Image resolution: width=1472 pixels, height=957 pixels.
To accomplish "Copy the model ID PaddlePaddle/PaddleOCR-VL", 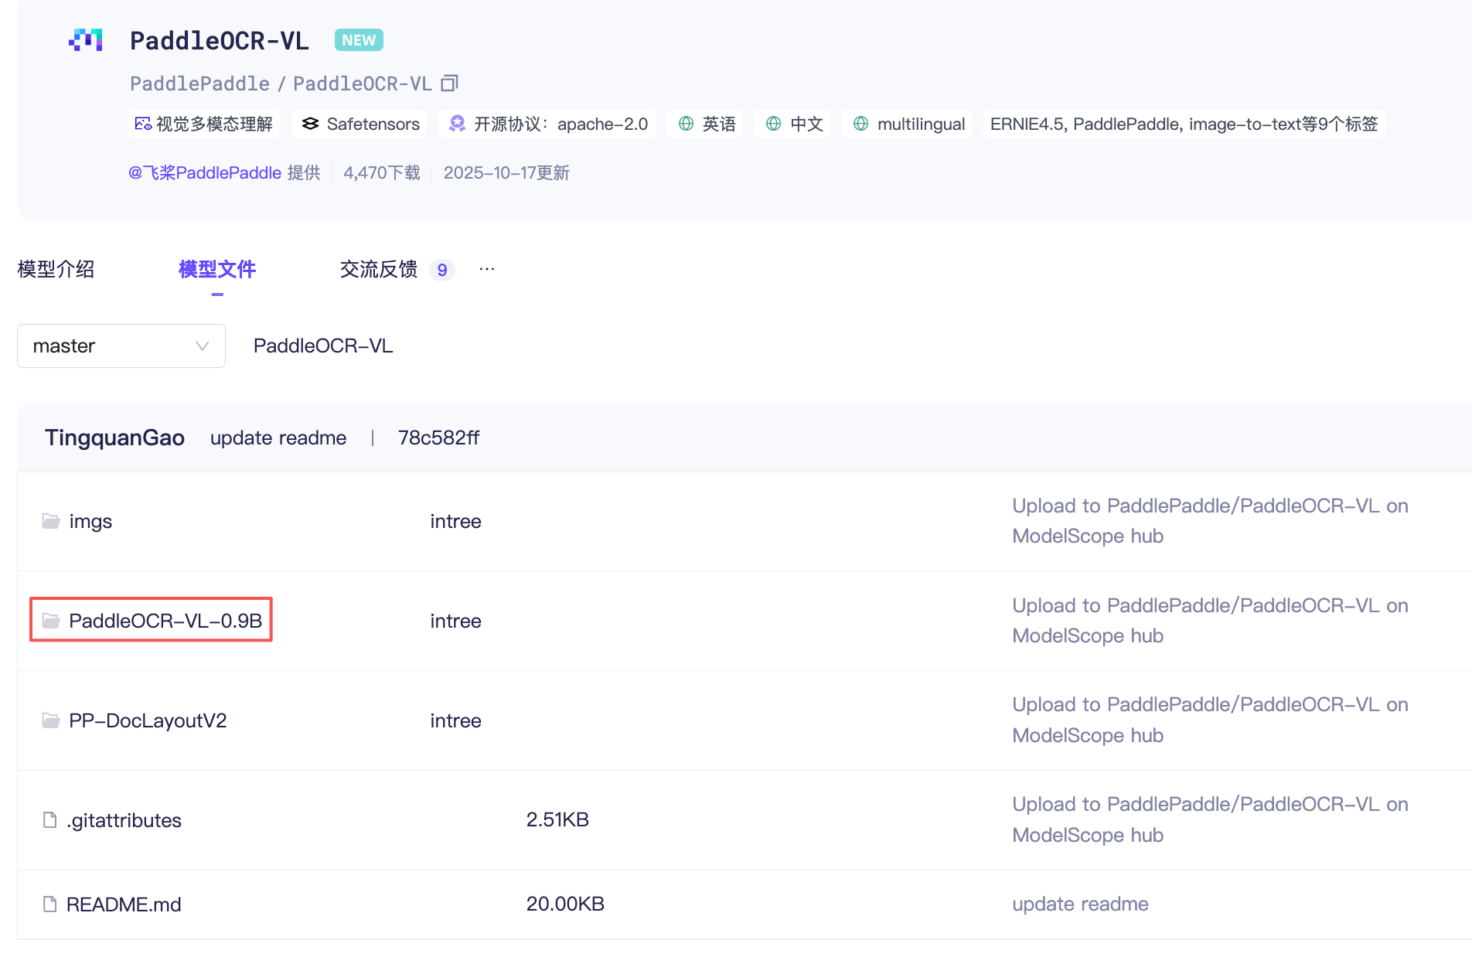I will [450, 83].
